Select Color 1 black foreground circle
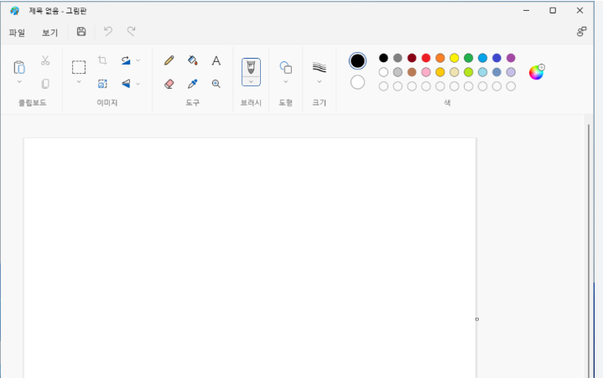 pos(357,60)
